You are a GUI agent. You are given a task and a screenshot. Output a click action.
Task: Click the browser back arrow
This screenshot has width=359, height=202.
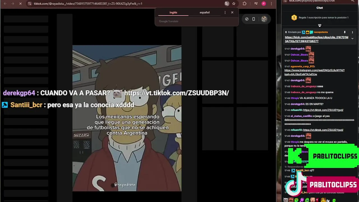(5, 4)
